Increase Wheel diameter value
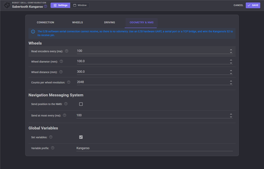Viewport: 264px width, 169px height. (231, 60)
